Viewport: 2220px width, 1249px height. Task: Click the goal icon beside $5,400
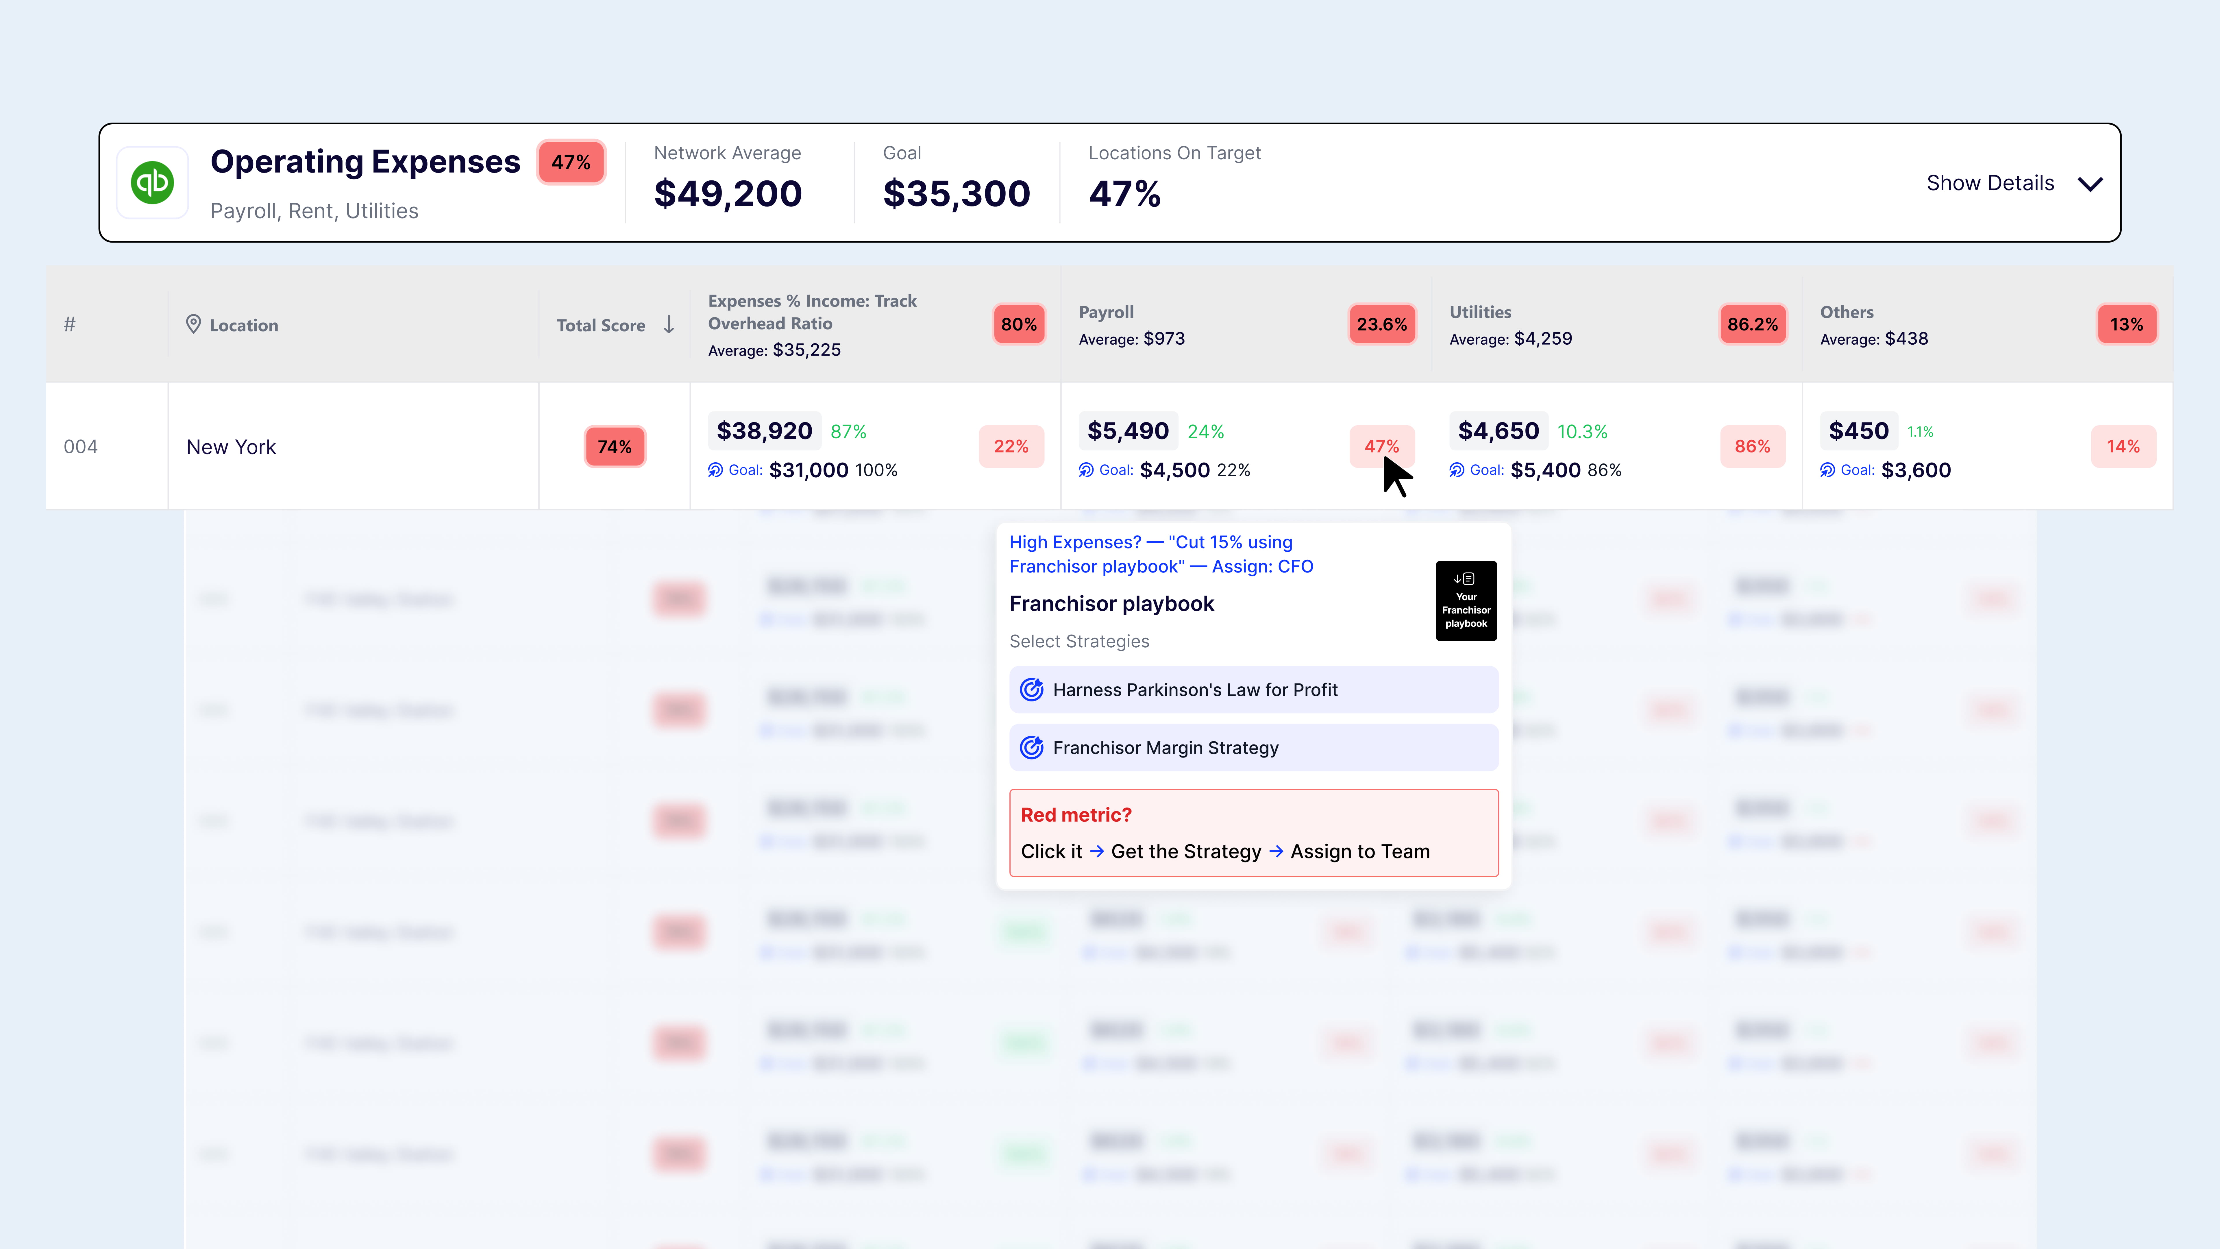pyautogui.click(x=1457, y=470)
